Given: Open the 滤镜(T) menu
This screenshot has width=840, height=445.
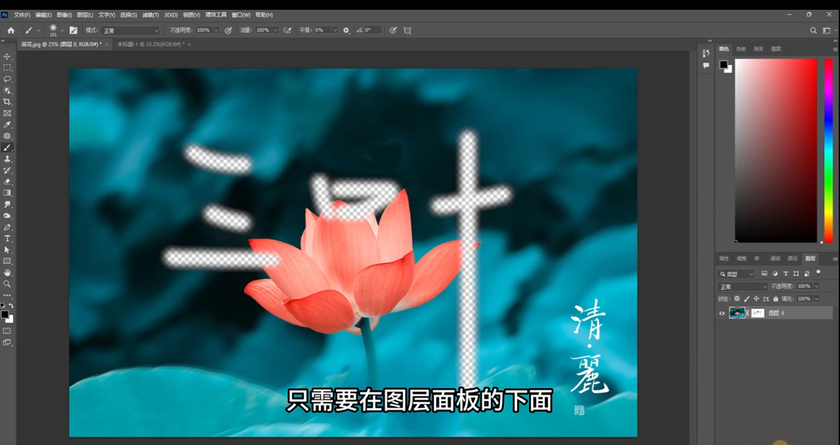Looking at the screenshot, I should [150, 15].
